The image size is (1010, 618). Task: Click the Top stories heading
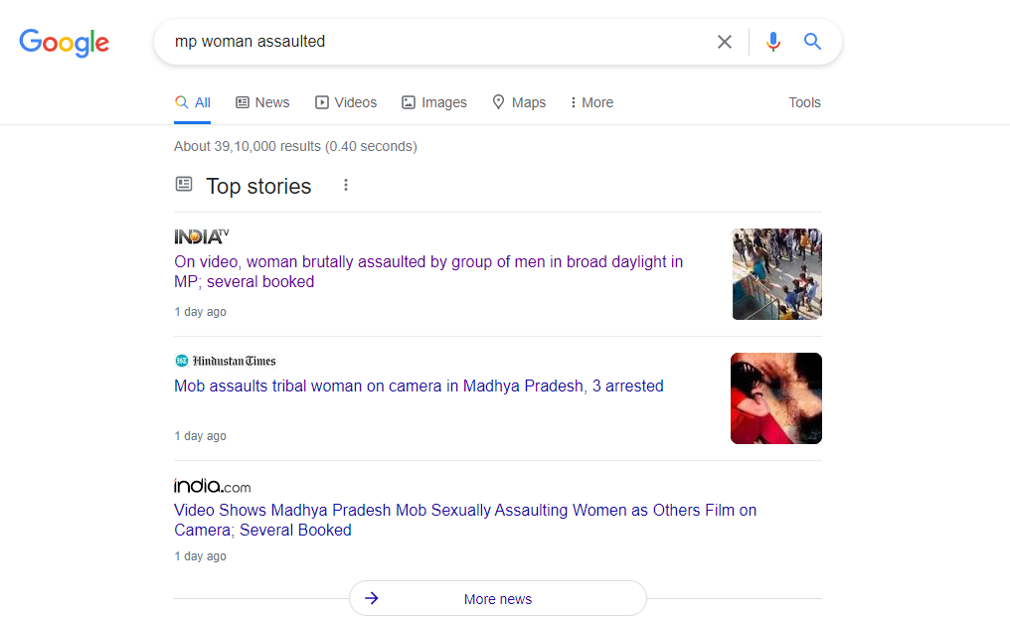(x=258, y=186)
